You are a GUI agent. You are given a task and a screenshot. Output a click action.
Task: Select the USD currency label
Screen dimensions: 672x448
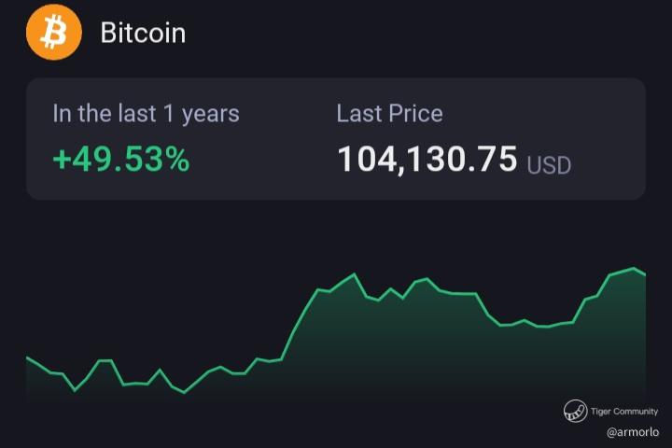549,165
